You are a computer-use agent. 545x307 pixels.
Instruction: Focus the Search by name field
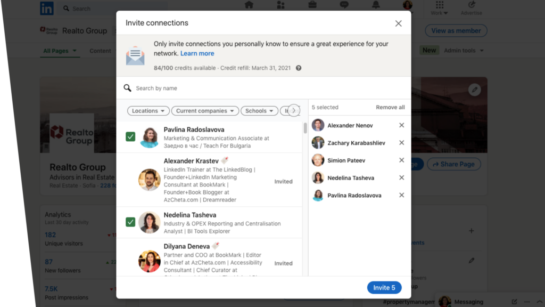[x=264, y=88]
